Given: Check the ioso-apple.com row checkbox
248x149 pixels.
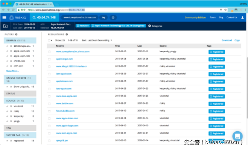Looking at the screenshot, I should tap(49, 89).
